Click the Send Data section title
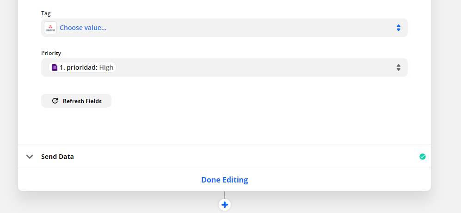 tap(57, 157)
